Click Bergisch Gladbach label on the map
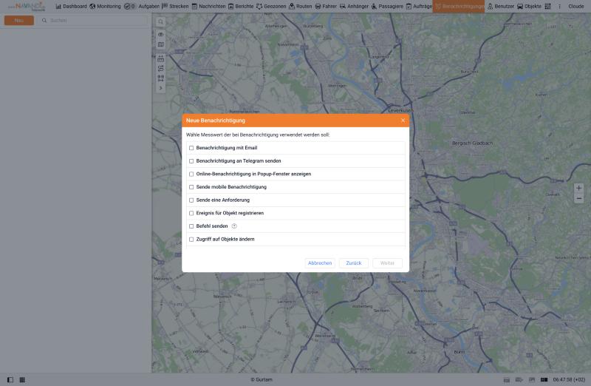Screen dimensions: 591x386 pos(472,143)
